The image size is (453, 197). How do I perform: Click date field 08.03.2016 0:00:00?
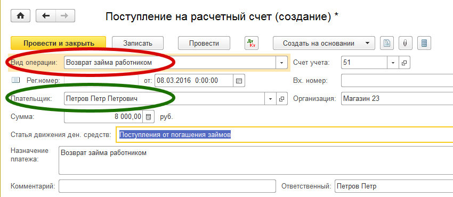194,81
